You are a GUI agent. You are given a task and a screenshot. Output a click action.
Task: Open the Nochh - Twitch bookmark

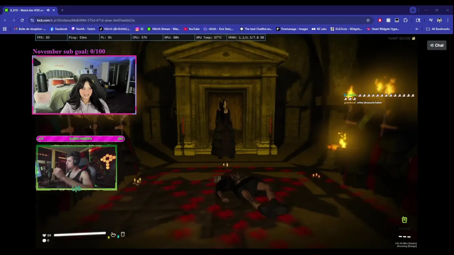coord(83,29)
